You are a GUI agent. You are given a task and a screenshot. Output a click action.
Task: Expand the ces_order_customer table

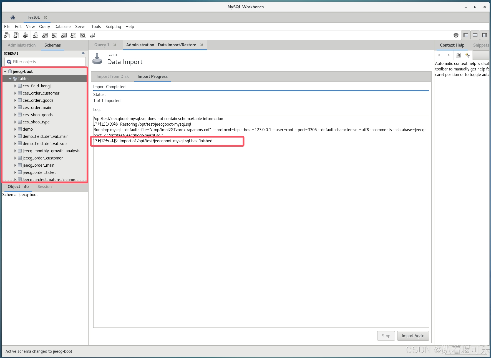pyautogui.click(x=15, y=93)
